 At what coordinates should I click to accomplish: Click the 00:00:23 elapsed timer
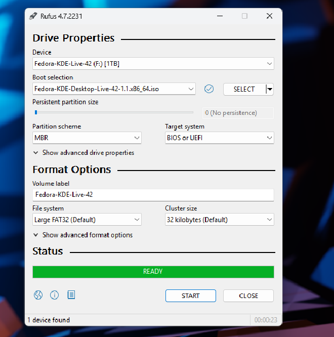[266, 320]
